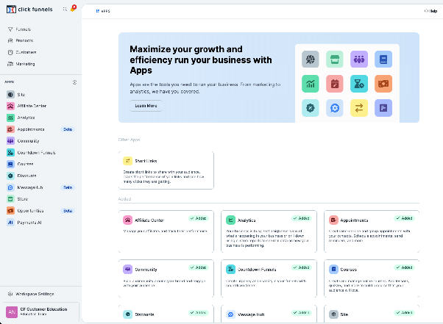Click the teal Countdown hourglass banner icon

[x=359, y=84]
